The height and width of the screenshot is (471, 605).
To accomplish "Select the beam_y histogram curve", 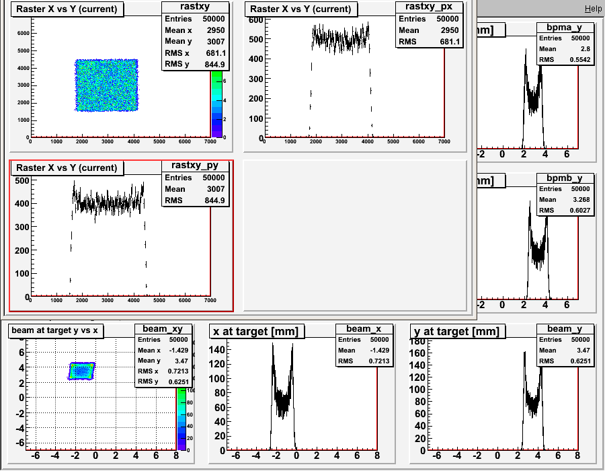I will tap(533, 400).
